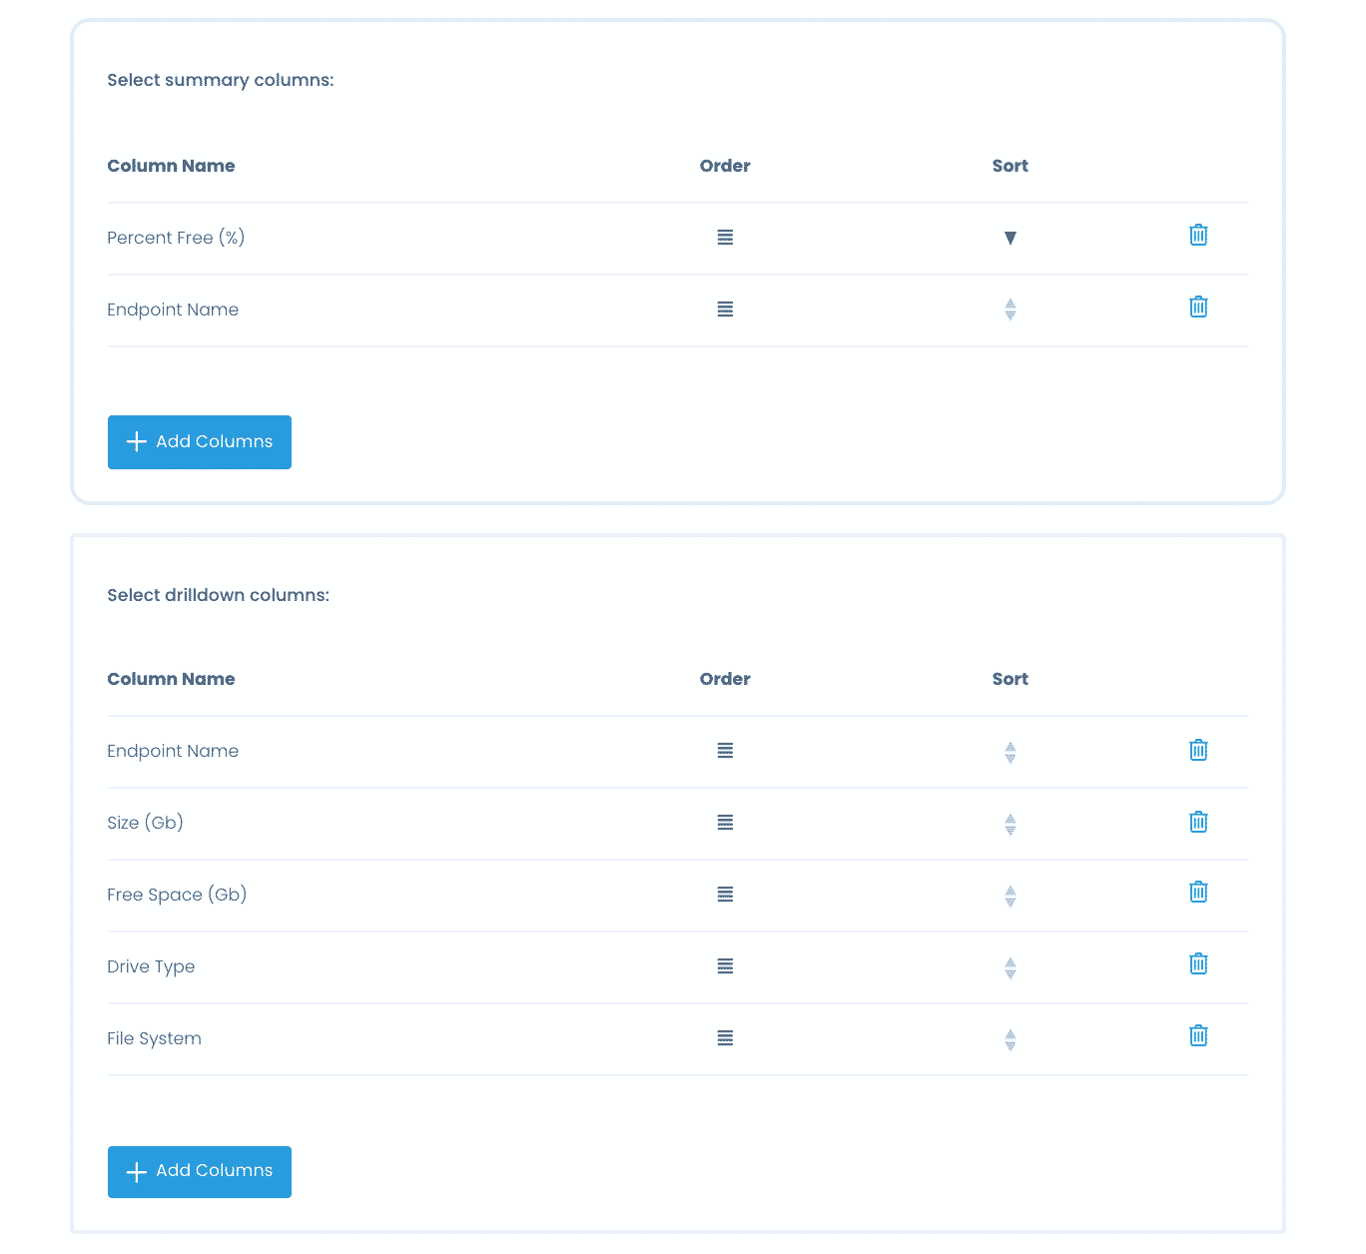
Task: Toggle sort for Endpoint Name summary column
Action: (1011, 310)
